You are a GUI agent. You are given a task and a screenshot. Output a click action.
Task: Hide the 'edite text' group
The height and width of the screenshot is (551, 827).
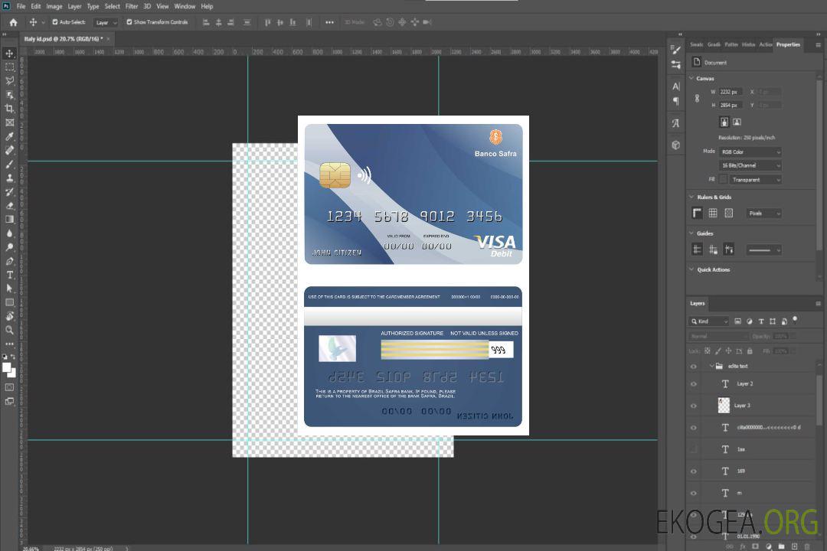(x=694, y=367)
